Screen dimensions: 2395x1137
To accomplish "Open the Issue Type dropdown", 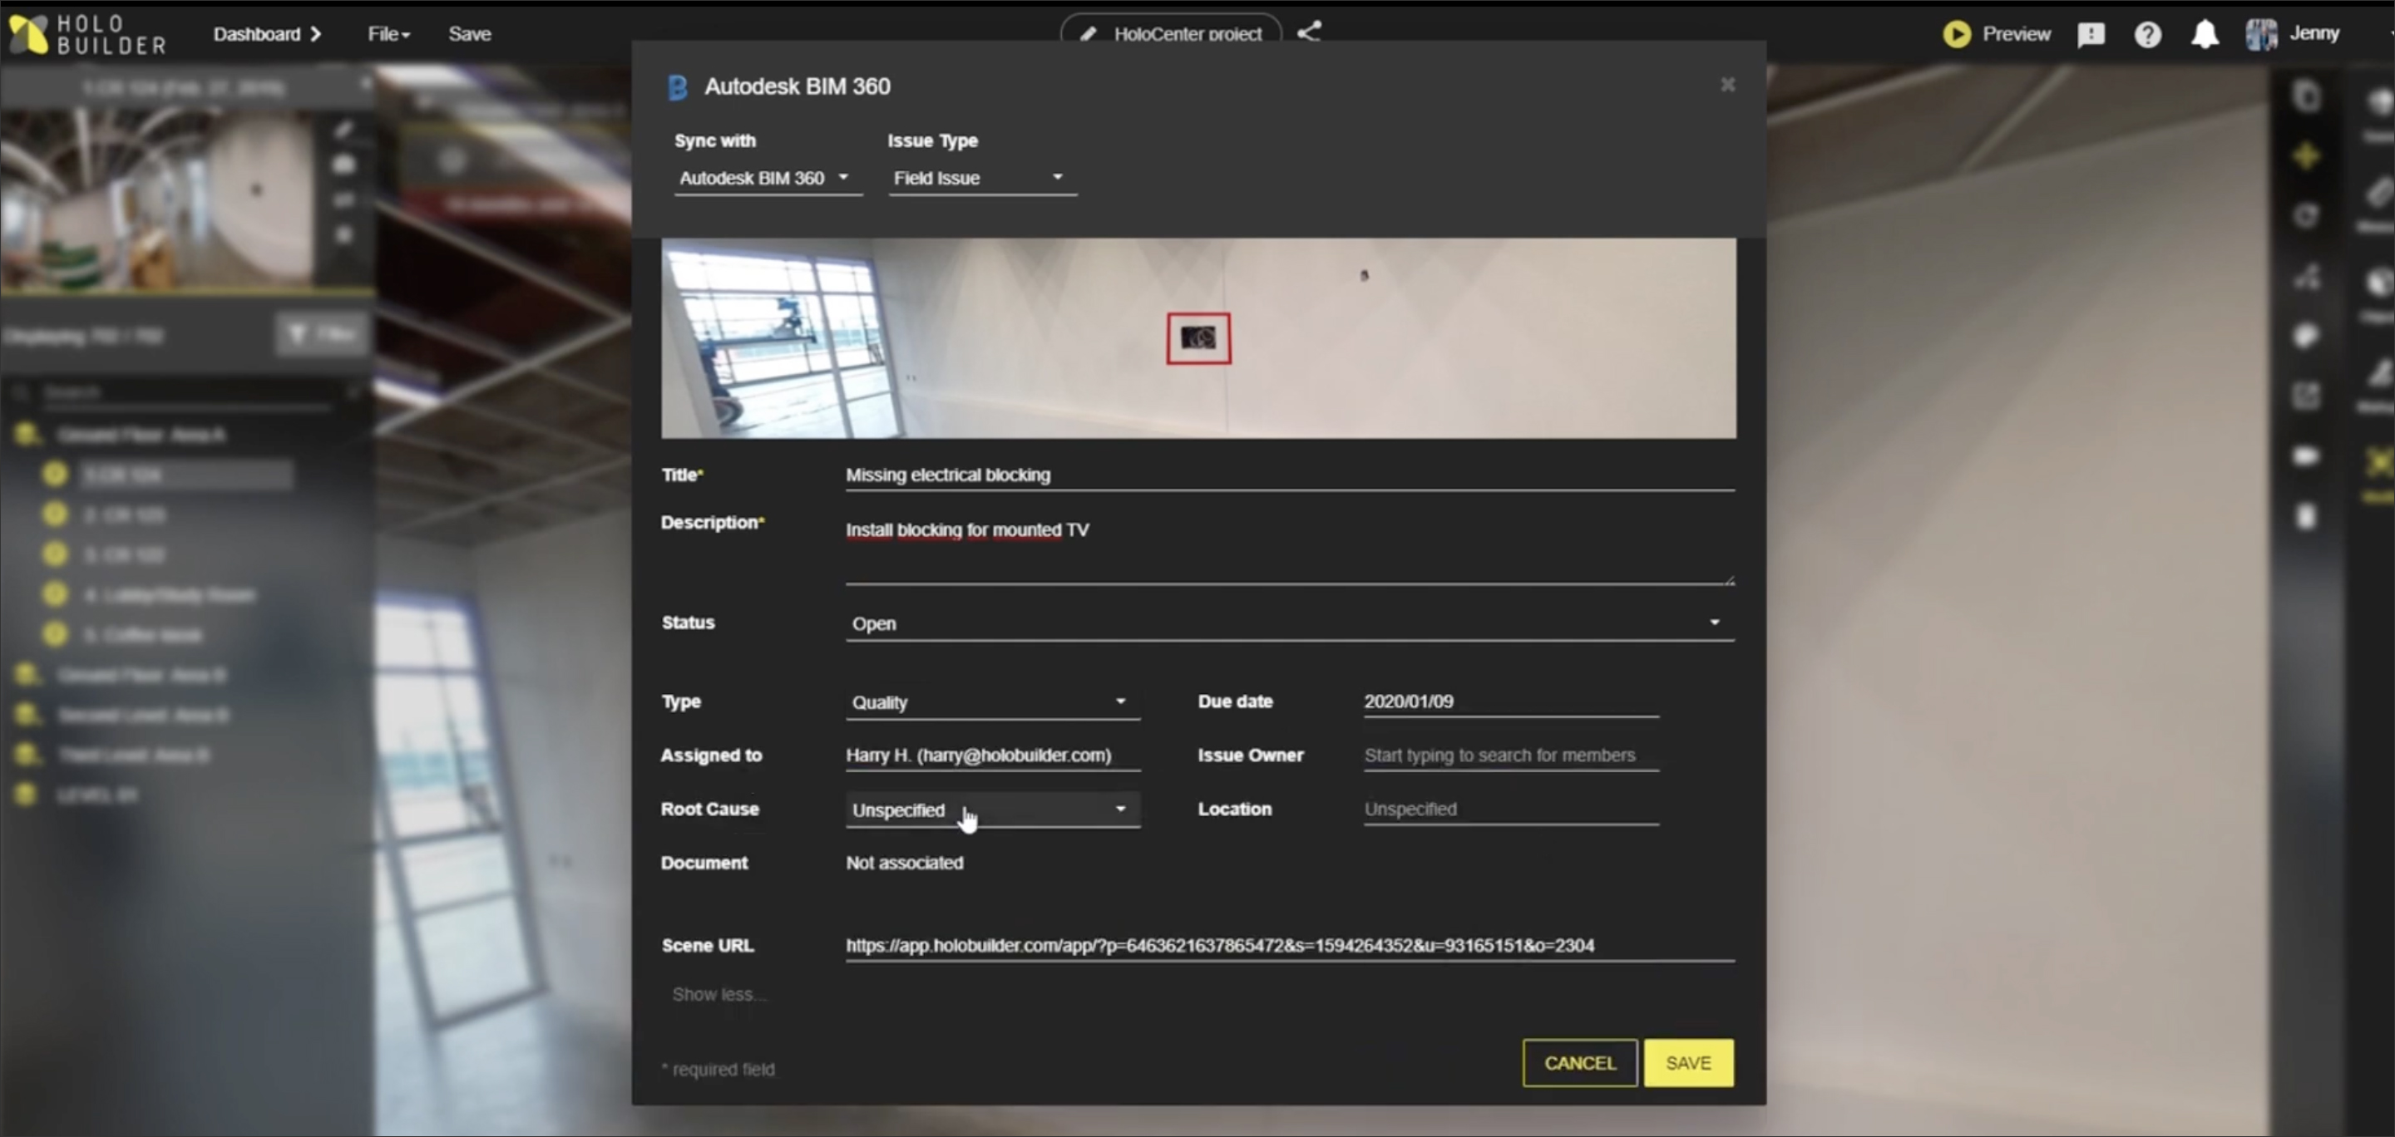I will click(x=982, y=177).
